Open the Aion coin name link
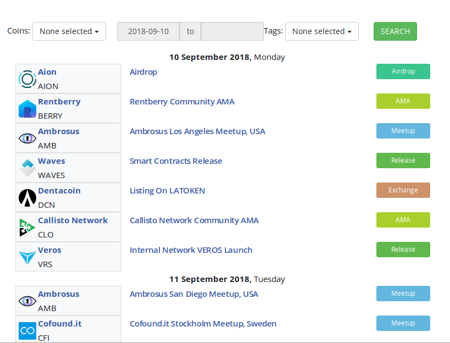450x343 pixels. 47,72
